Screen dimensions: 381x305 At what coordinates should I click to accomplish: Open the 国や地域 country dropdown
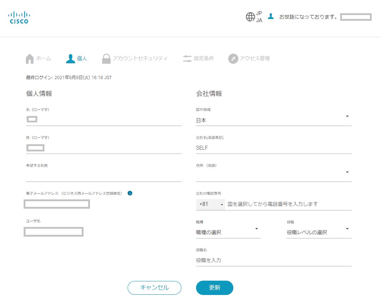347,116
